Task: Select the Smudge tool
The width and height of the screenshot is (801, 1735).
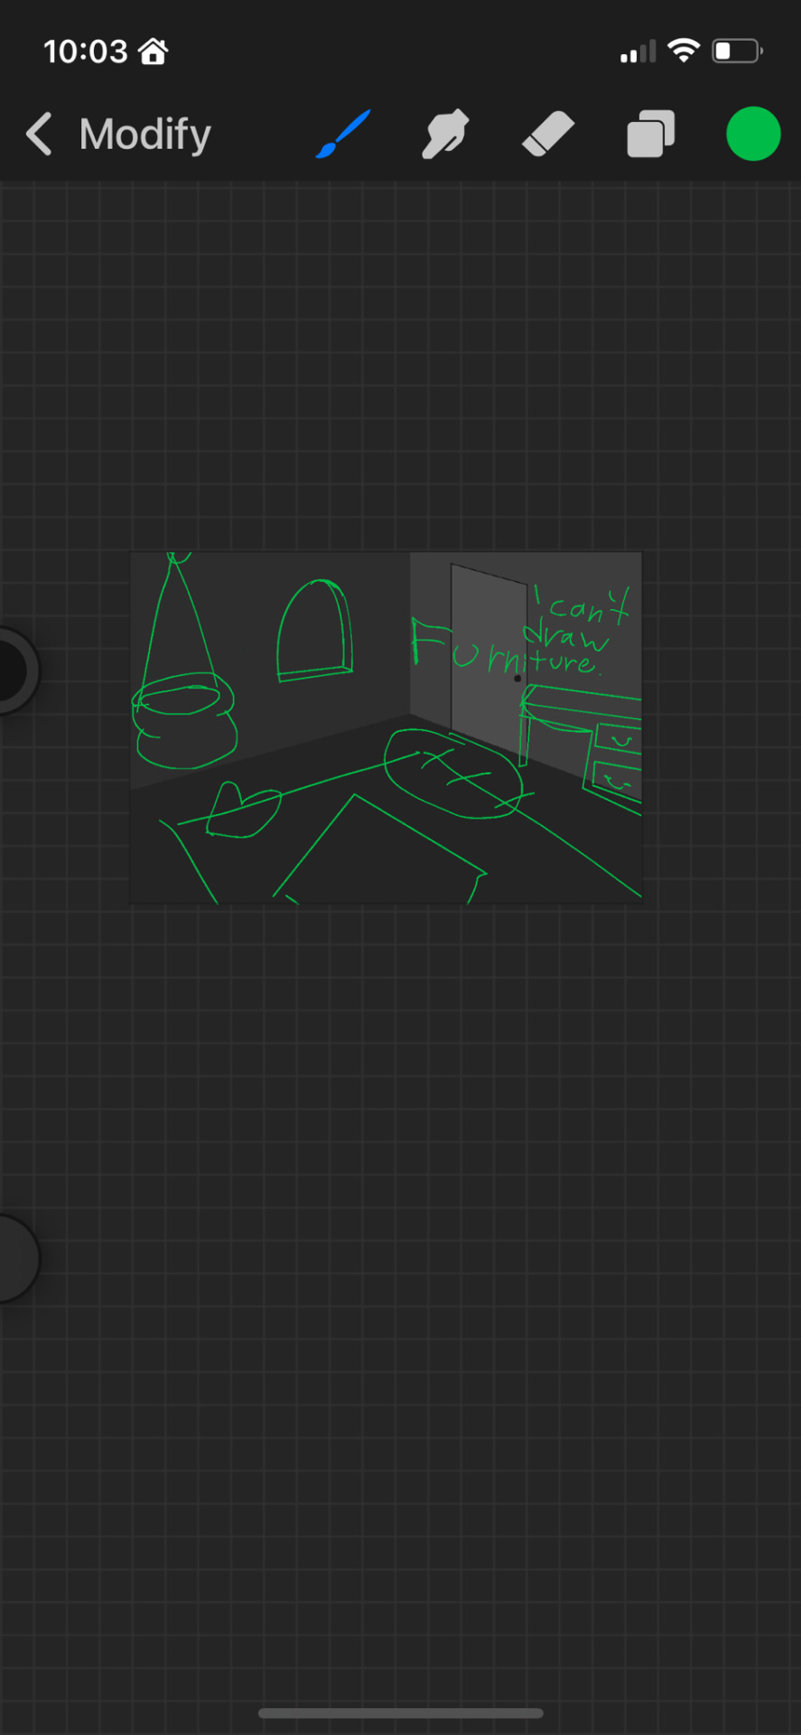Action: [x=445, y=134]
